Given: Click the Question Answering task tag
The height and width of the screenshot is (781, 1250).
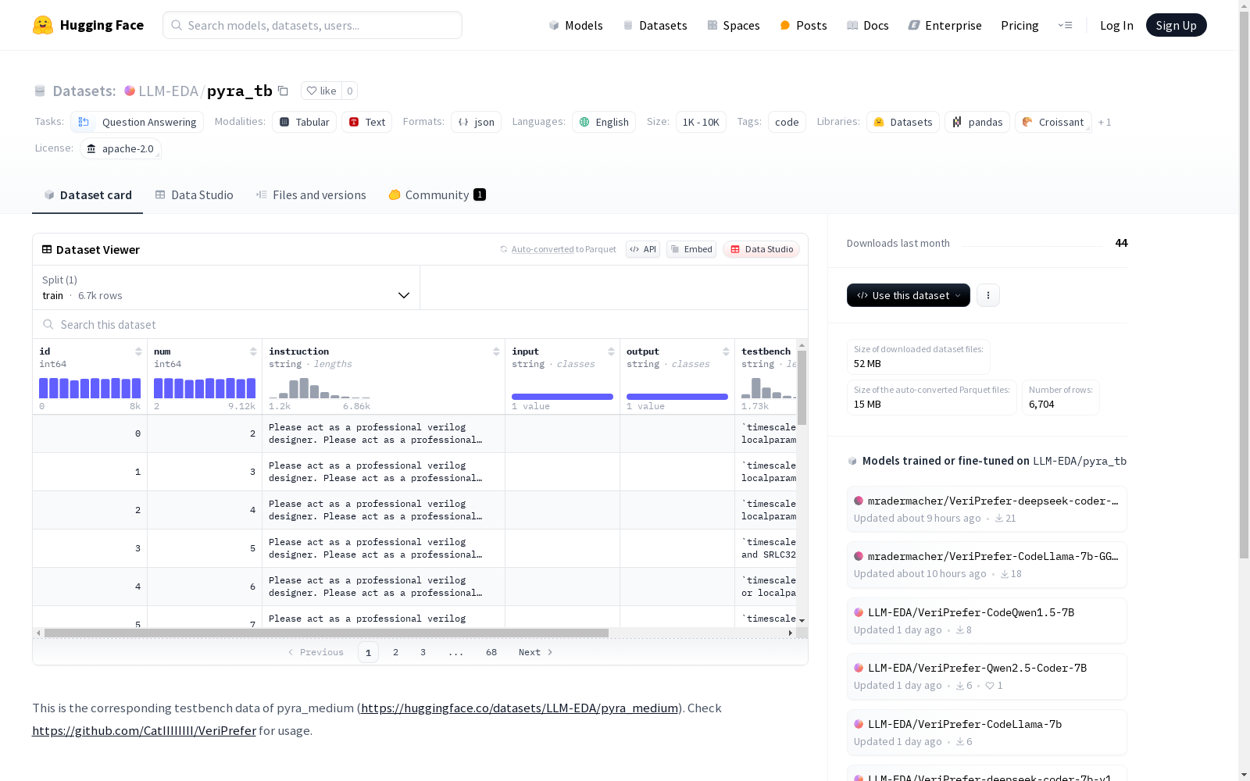Looking at the screenshot, I should click(137, 122).
